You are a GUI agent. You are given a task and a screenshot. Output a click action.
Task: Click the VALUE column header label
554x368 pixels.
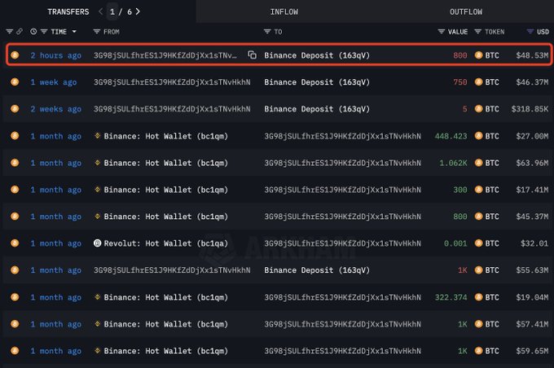click(458, 32)
